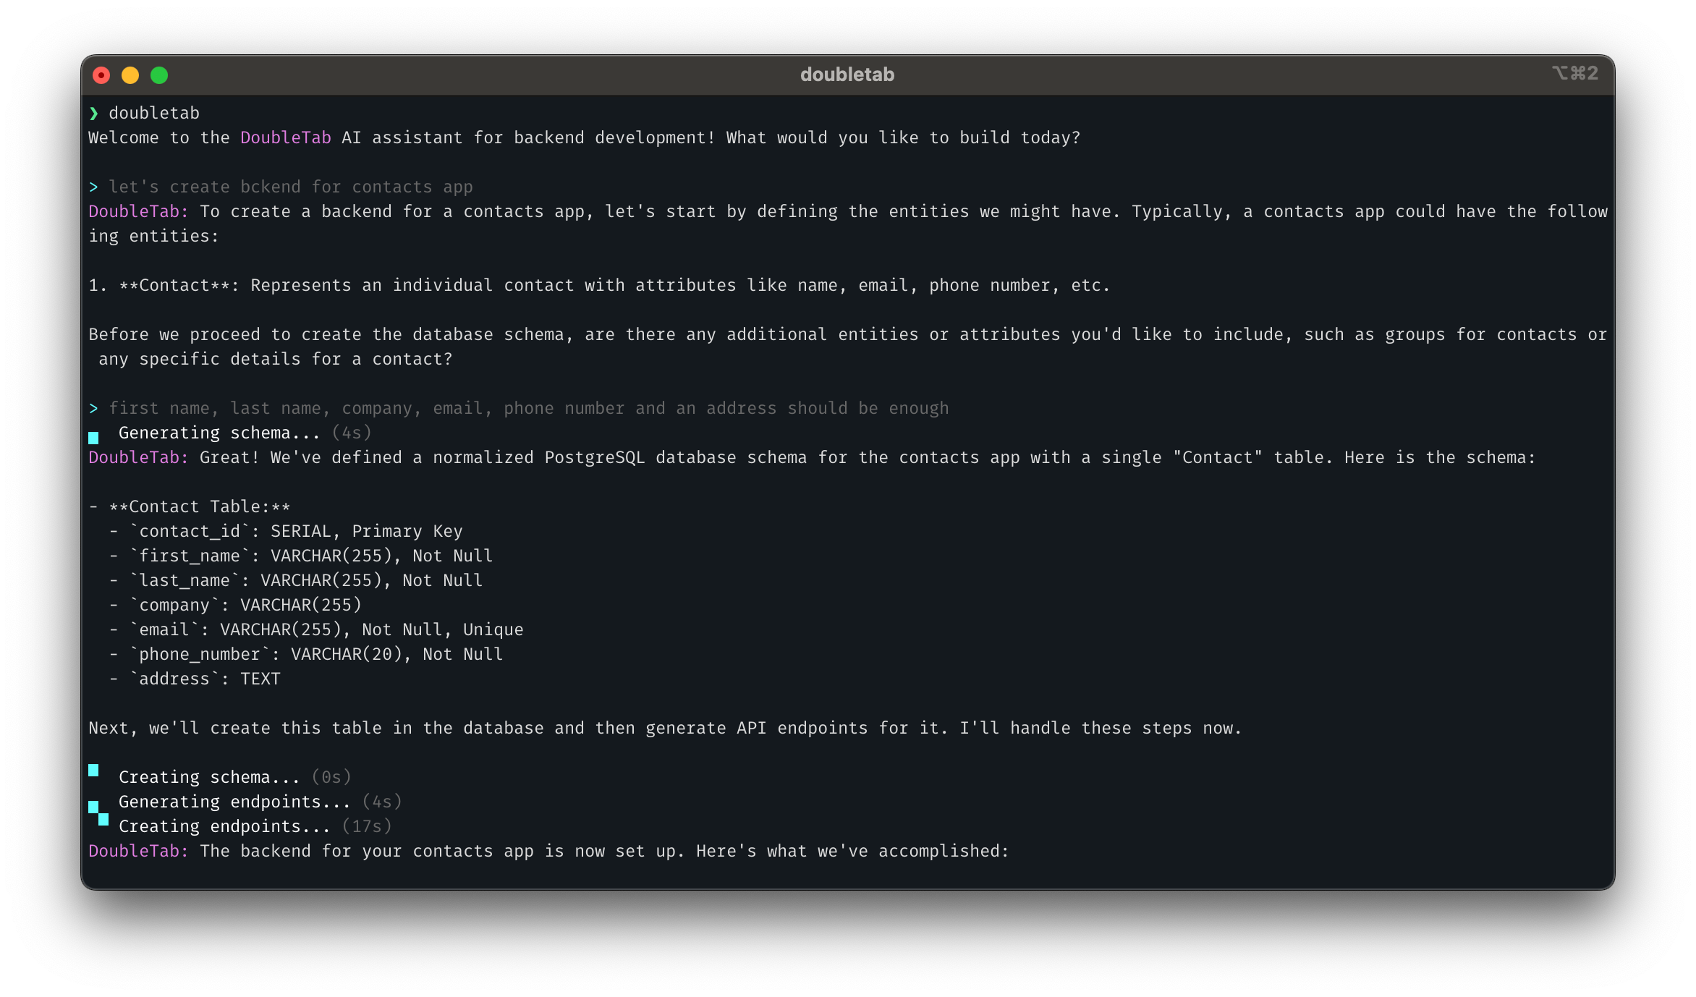This screenshot has height=997, width=1696.
Task: Click the chevron before the attributes message
Action: tap(94, 408)
